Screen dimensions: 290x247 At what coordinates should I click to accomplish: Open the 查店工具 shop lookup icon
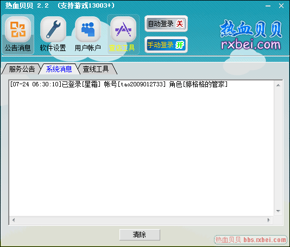(123, 34)
